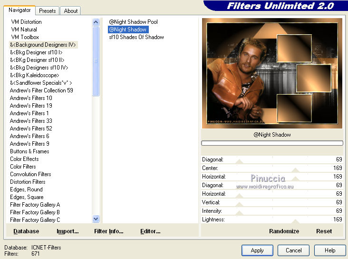Open the About tab
The height and width of the screenshot is (259, 348).
(70, 11)
